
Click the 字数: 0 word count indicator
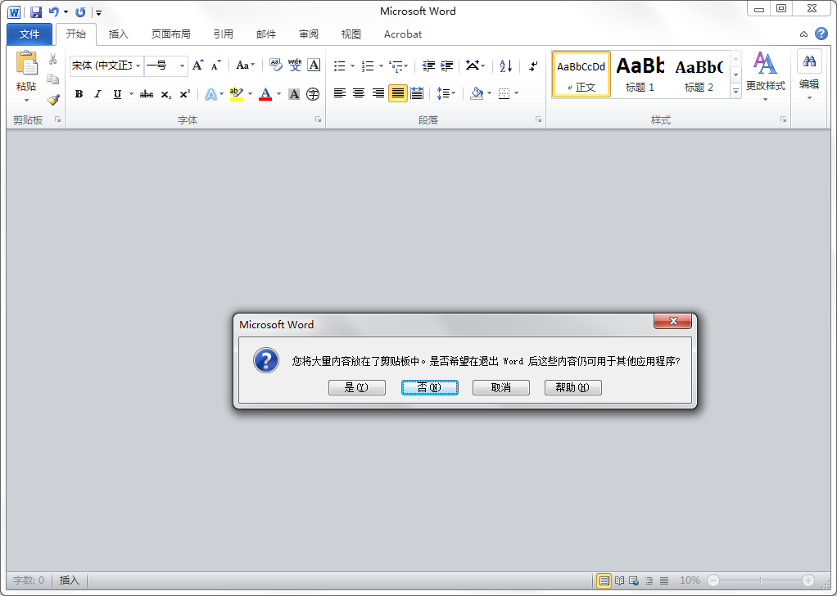(29, 580)
